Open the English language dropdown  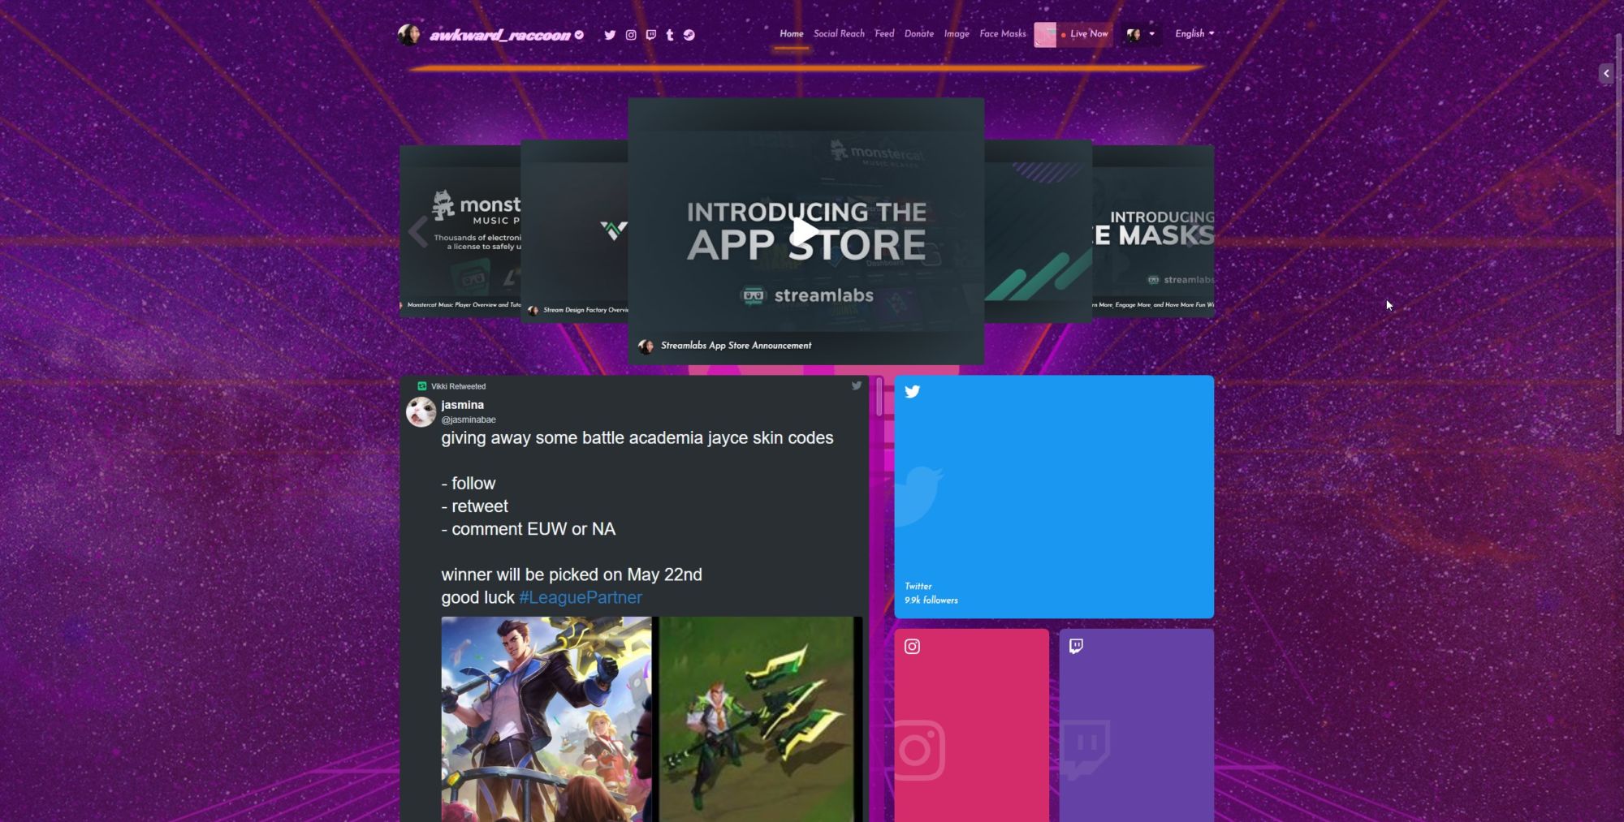(x=1194, y=34)
